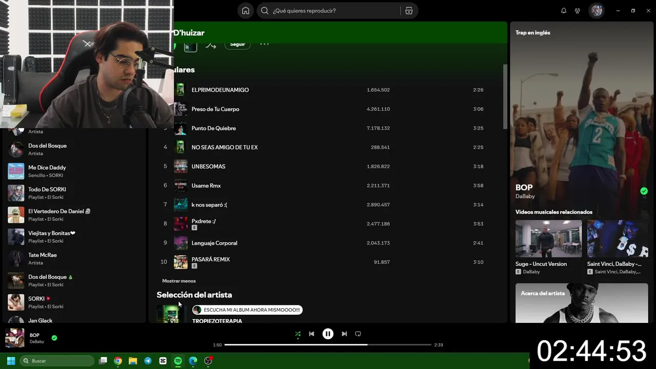Viewport: 656px width, 369px height.
Task: Open the artist three-dots more options menu
Action: [264, 45]
